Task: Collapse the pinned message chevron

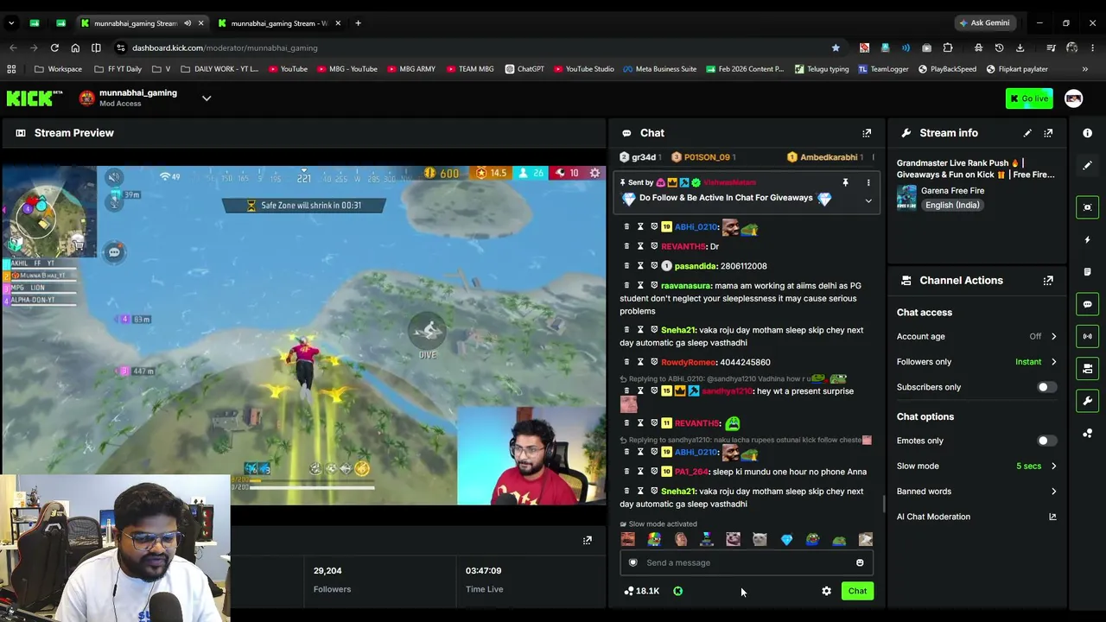Action: [868, 200]
